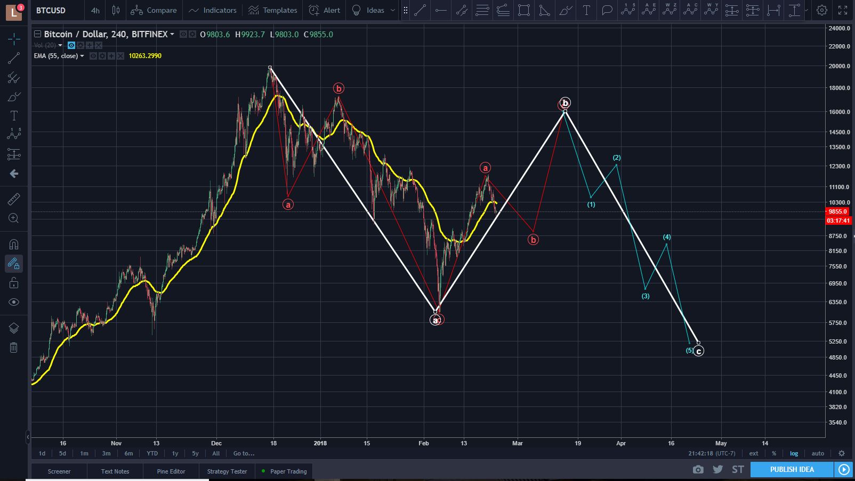
Task: Create an Alert
Action: coord(325,10)
